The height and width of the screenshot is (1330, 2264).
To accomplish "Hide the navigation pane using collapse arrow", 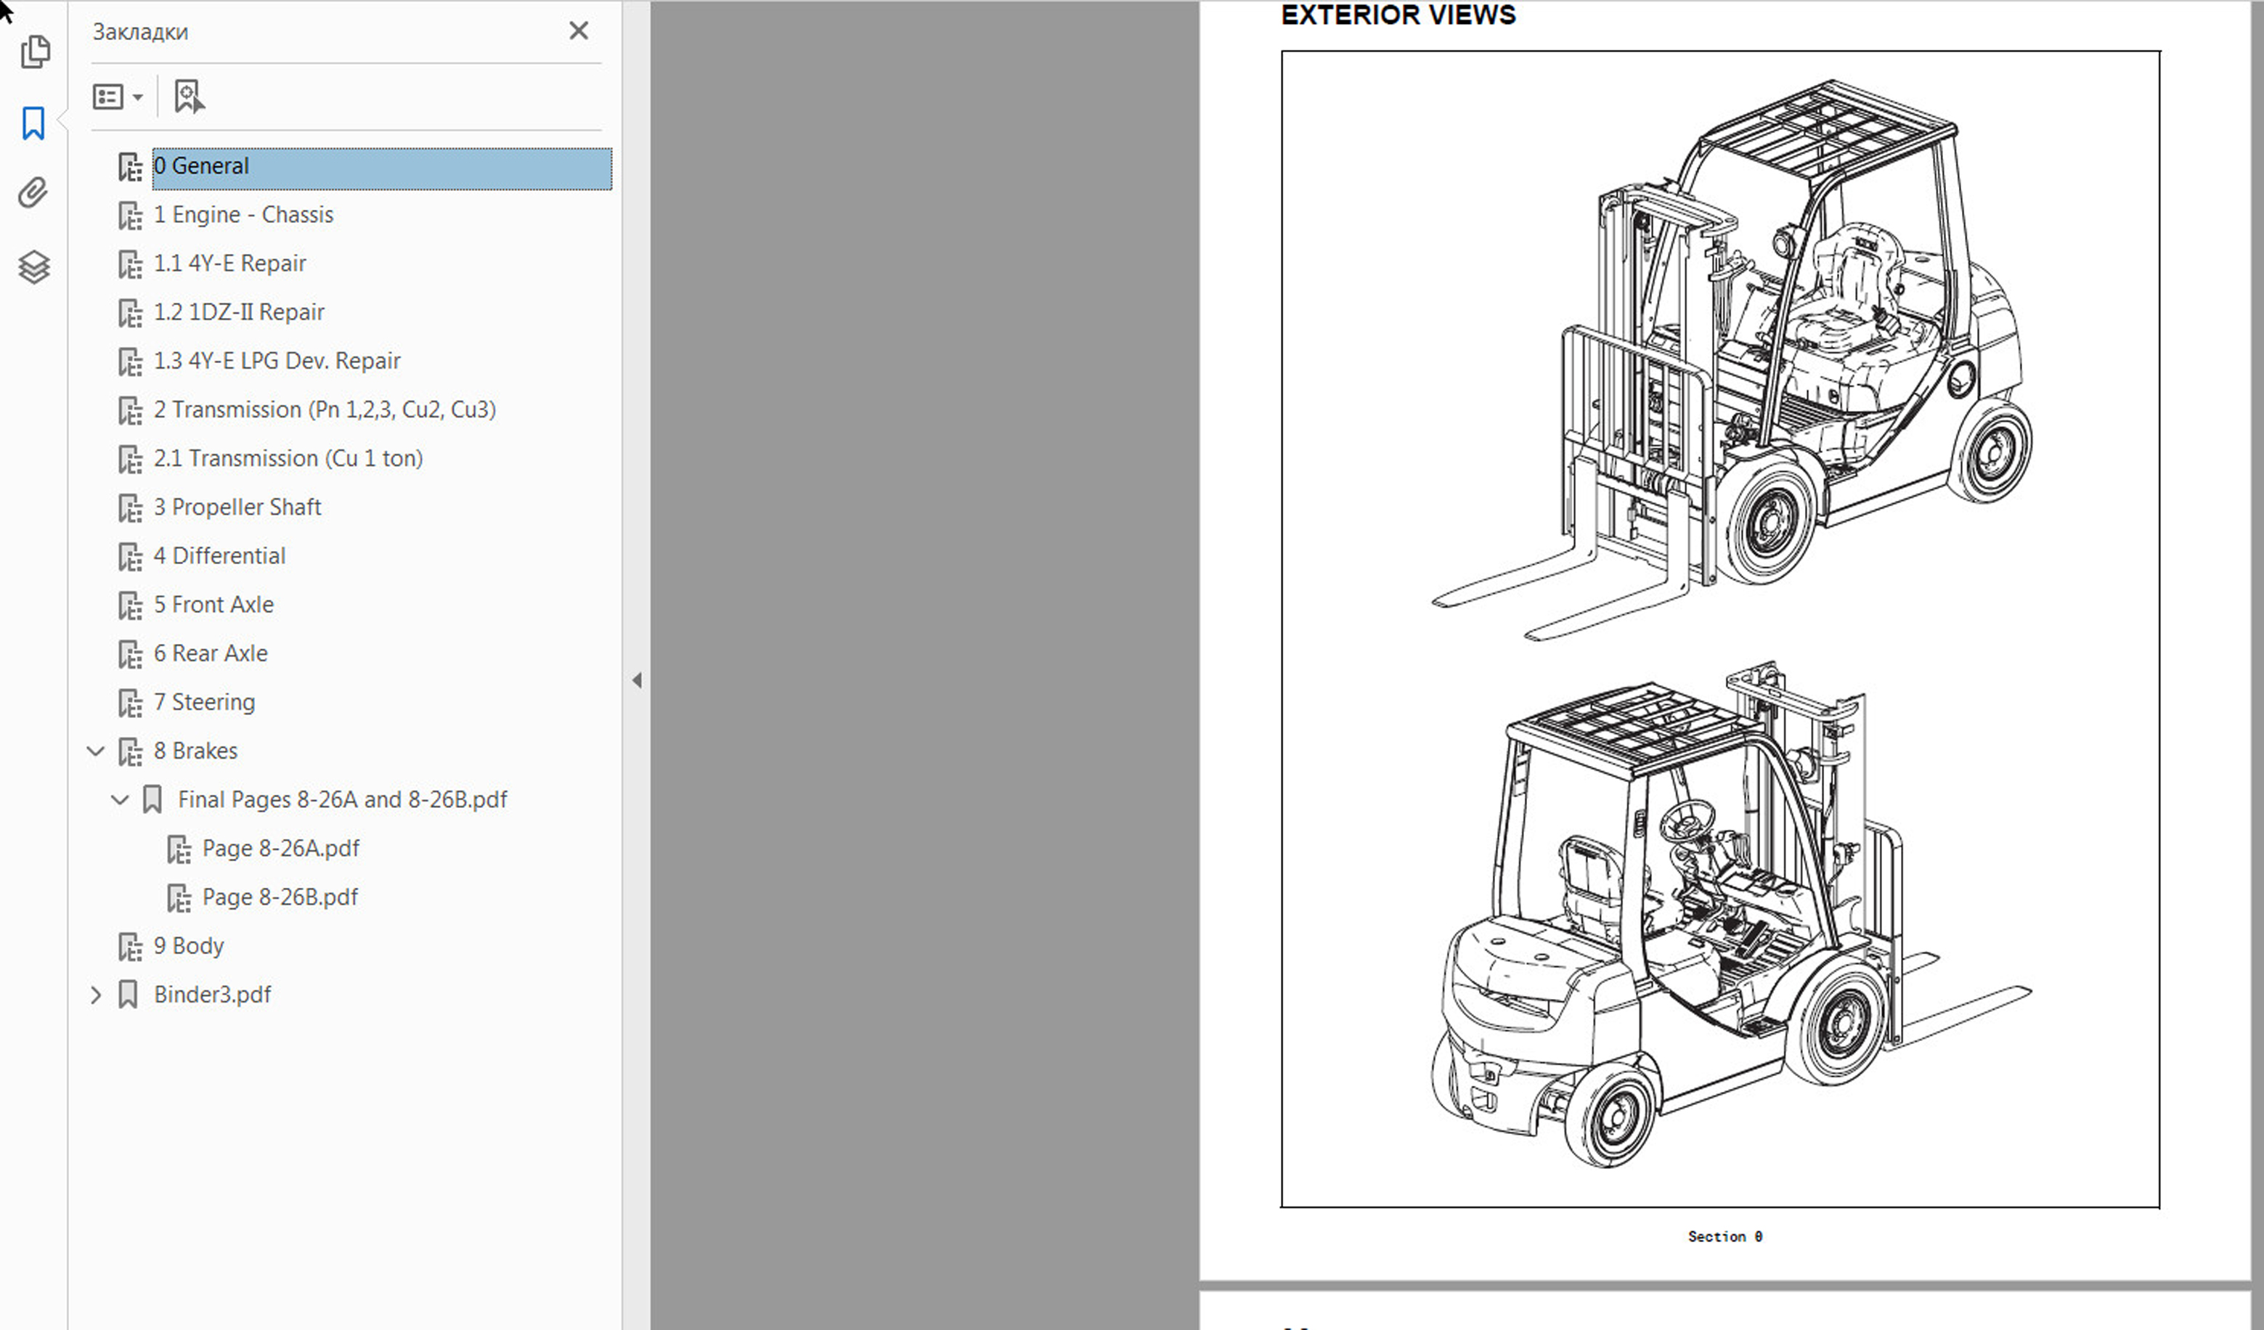I will pyautogui.click(x=636, y=680).
